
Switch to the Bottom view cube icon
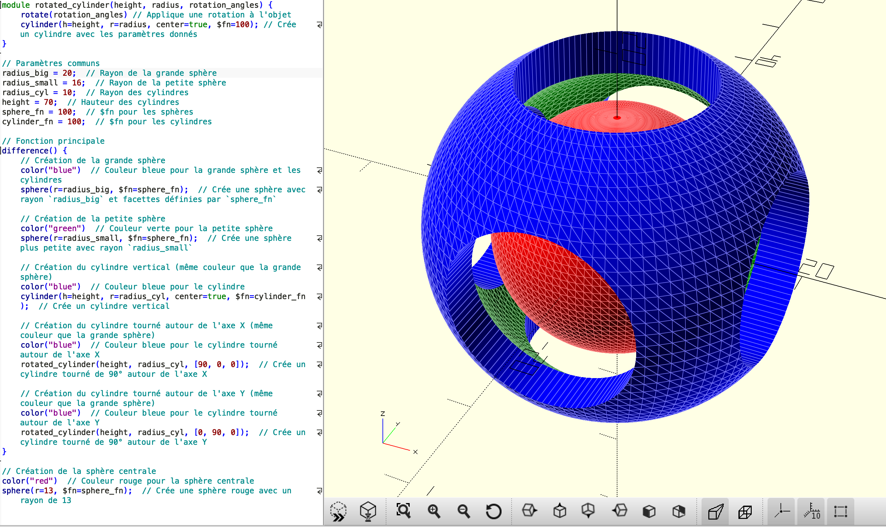point(589,511)
